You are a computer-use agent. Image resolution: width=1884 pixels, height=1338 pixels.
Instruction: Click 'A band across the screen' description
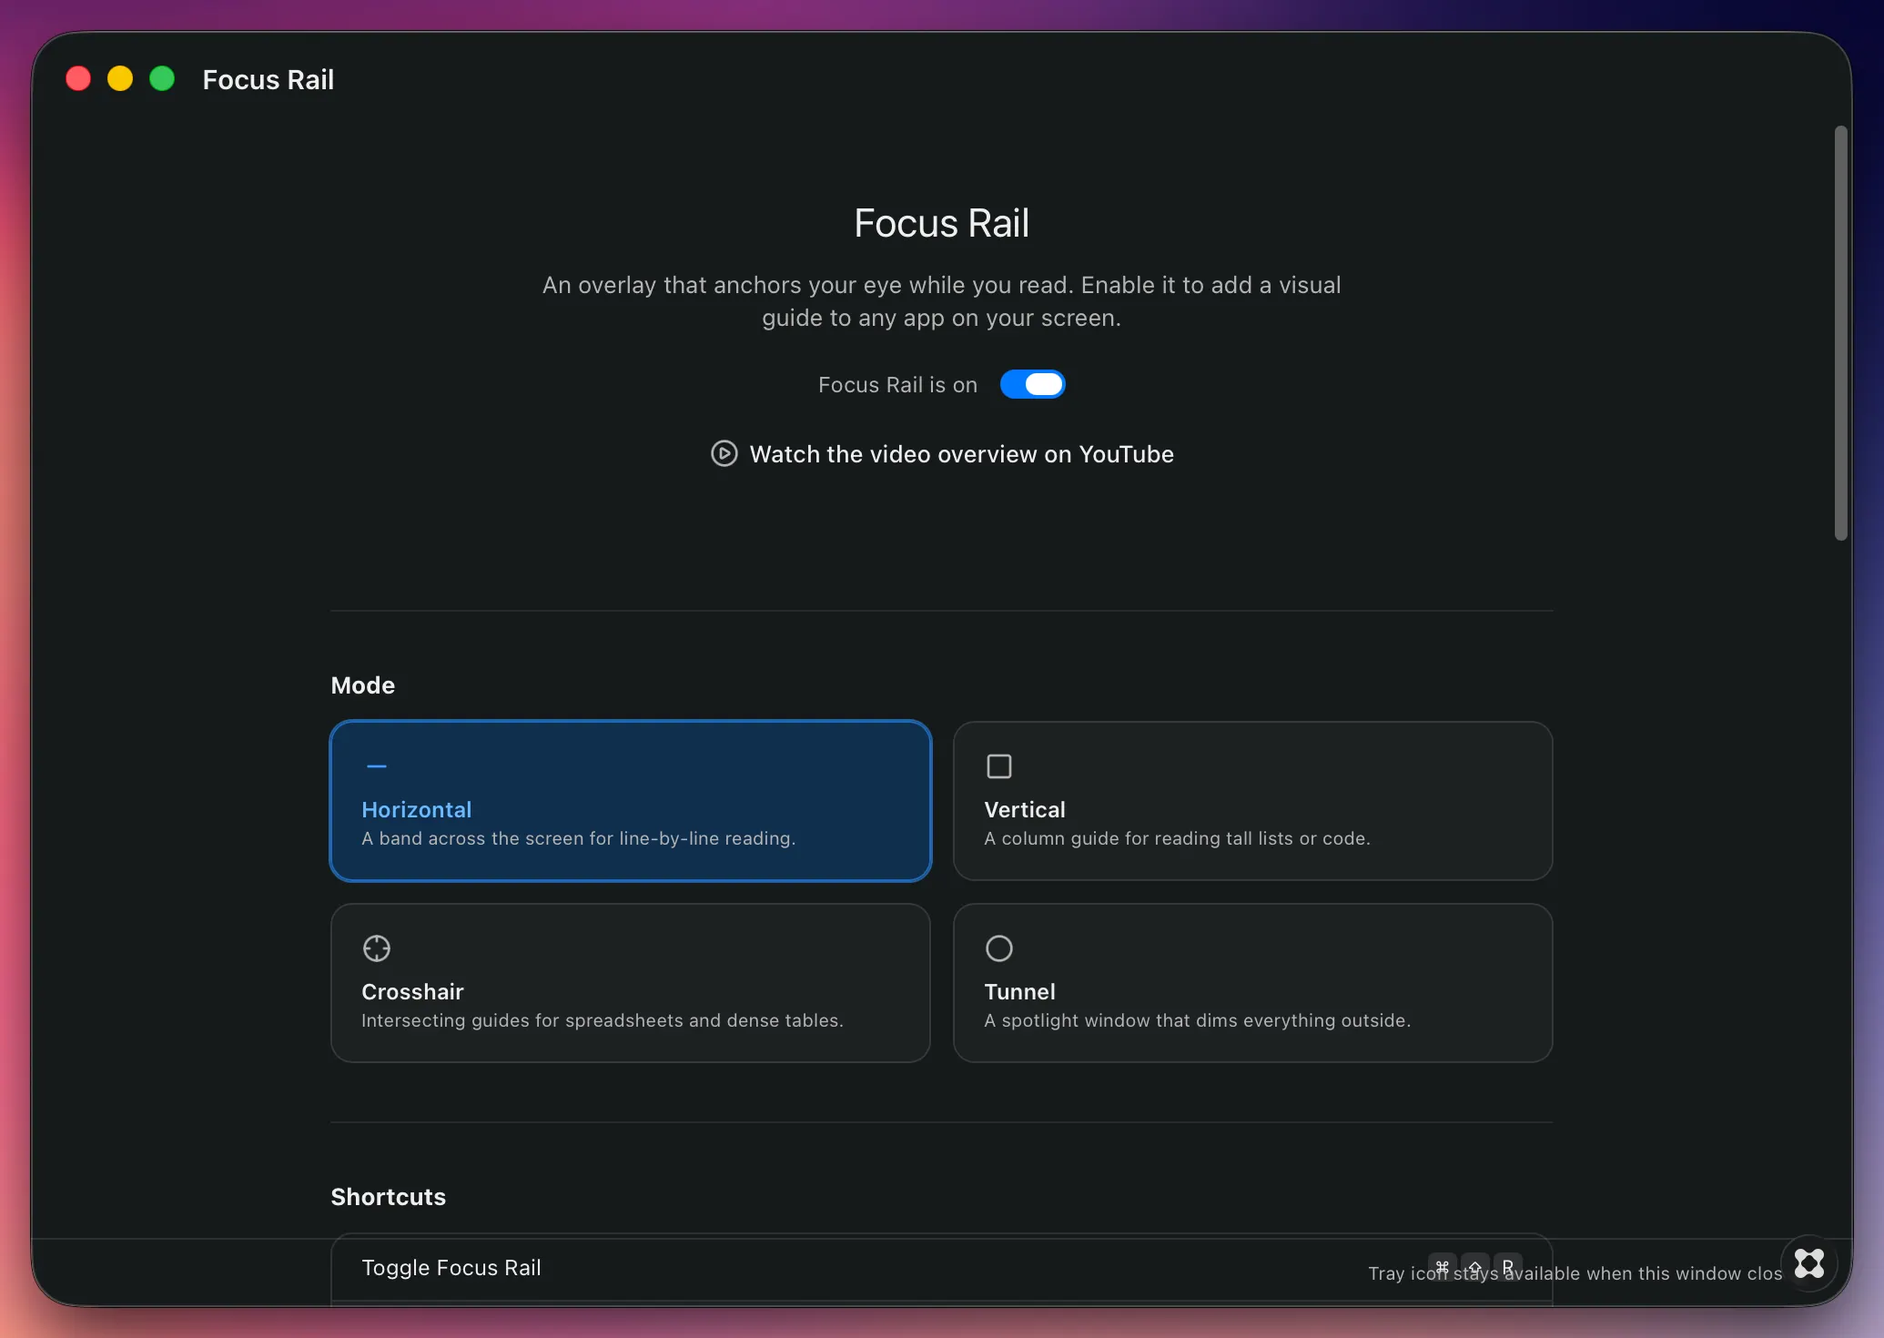[x=579, y=838]
